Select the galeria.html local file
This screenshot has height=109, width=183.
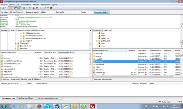click(8, 74)
